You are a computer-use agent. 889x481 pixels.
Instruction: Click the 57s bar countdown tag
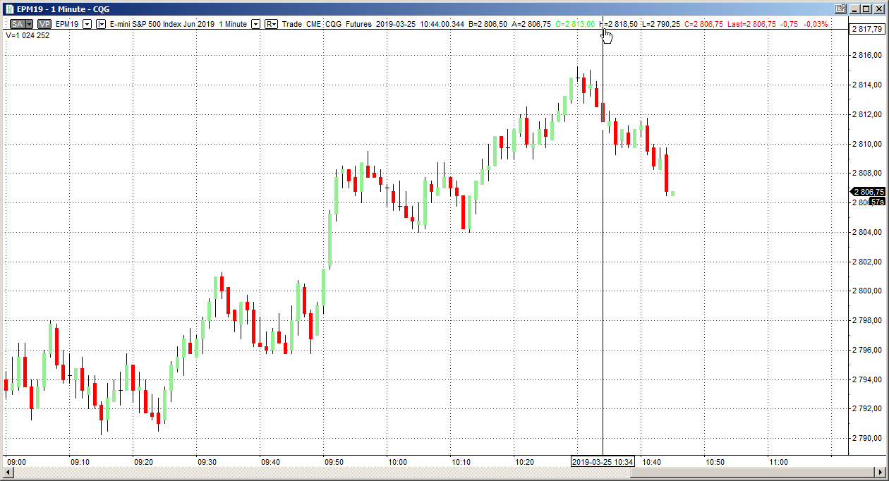pos(877,202)
